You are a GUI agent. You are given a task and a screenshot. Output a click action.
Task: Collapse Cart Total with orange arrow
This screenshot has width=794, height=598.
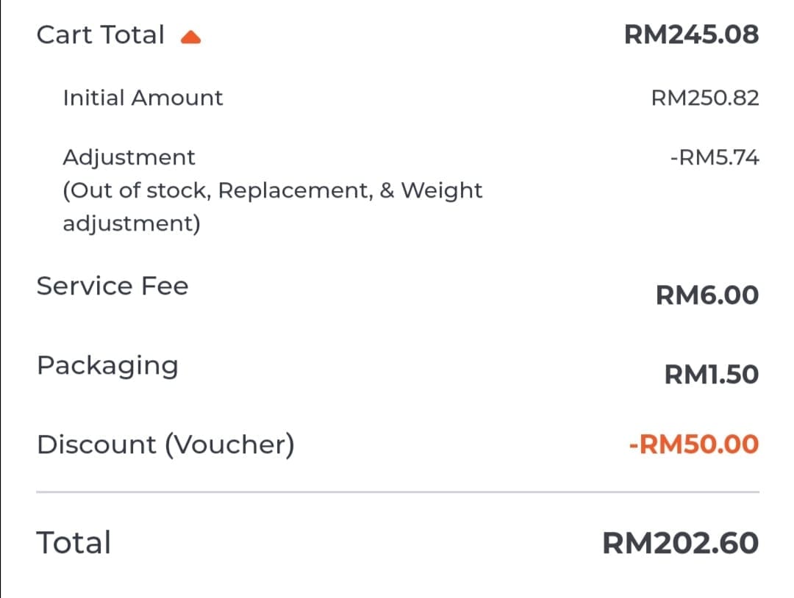coord(191,37)
